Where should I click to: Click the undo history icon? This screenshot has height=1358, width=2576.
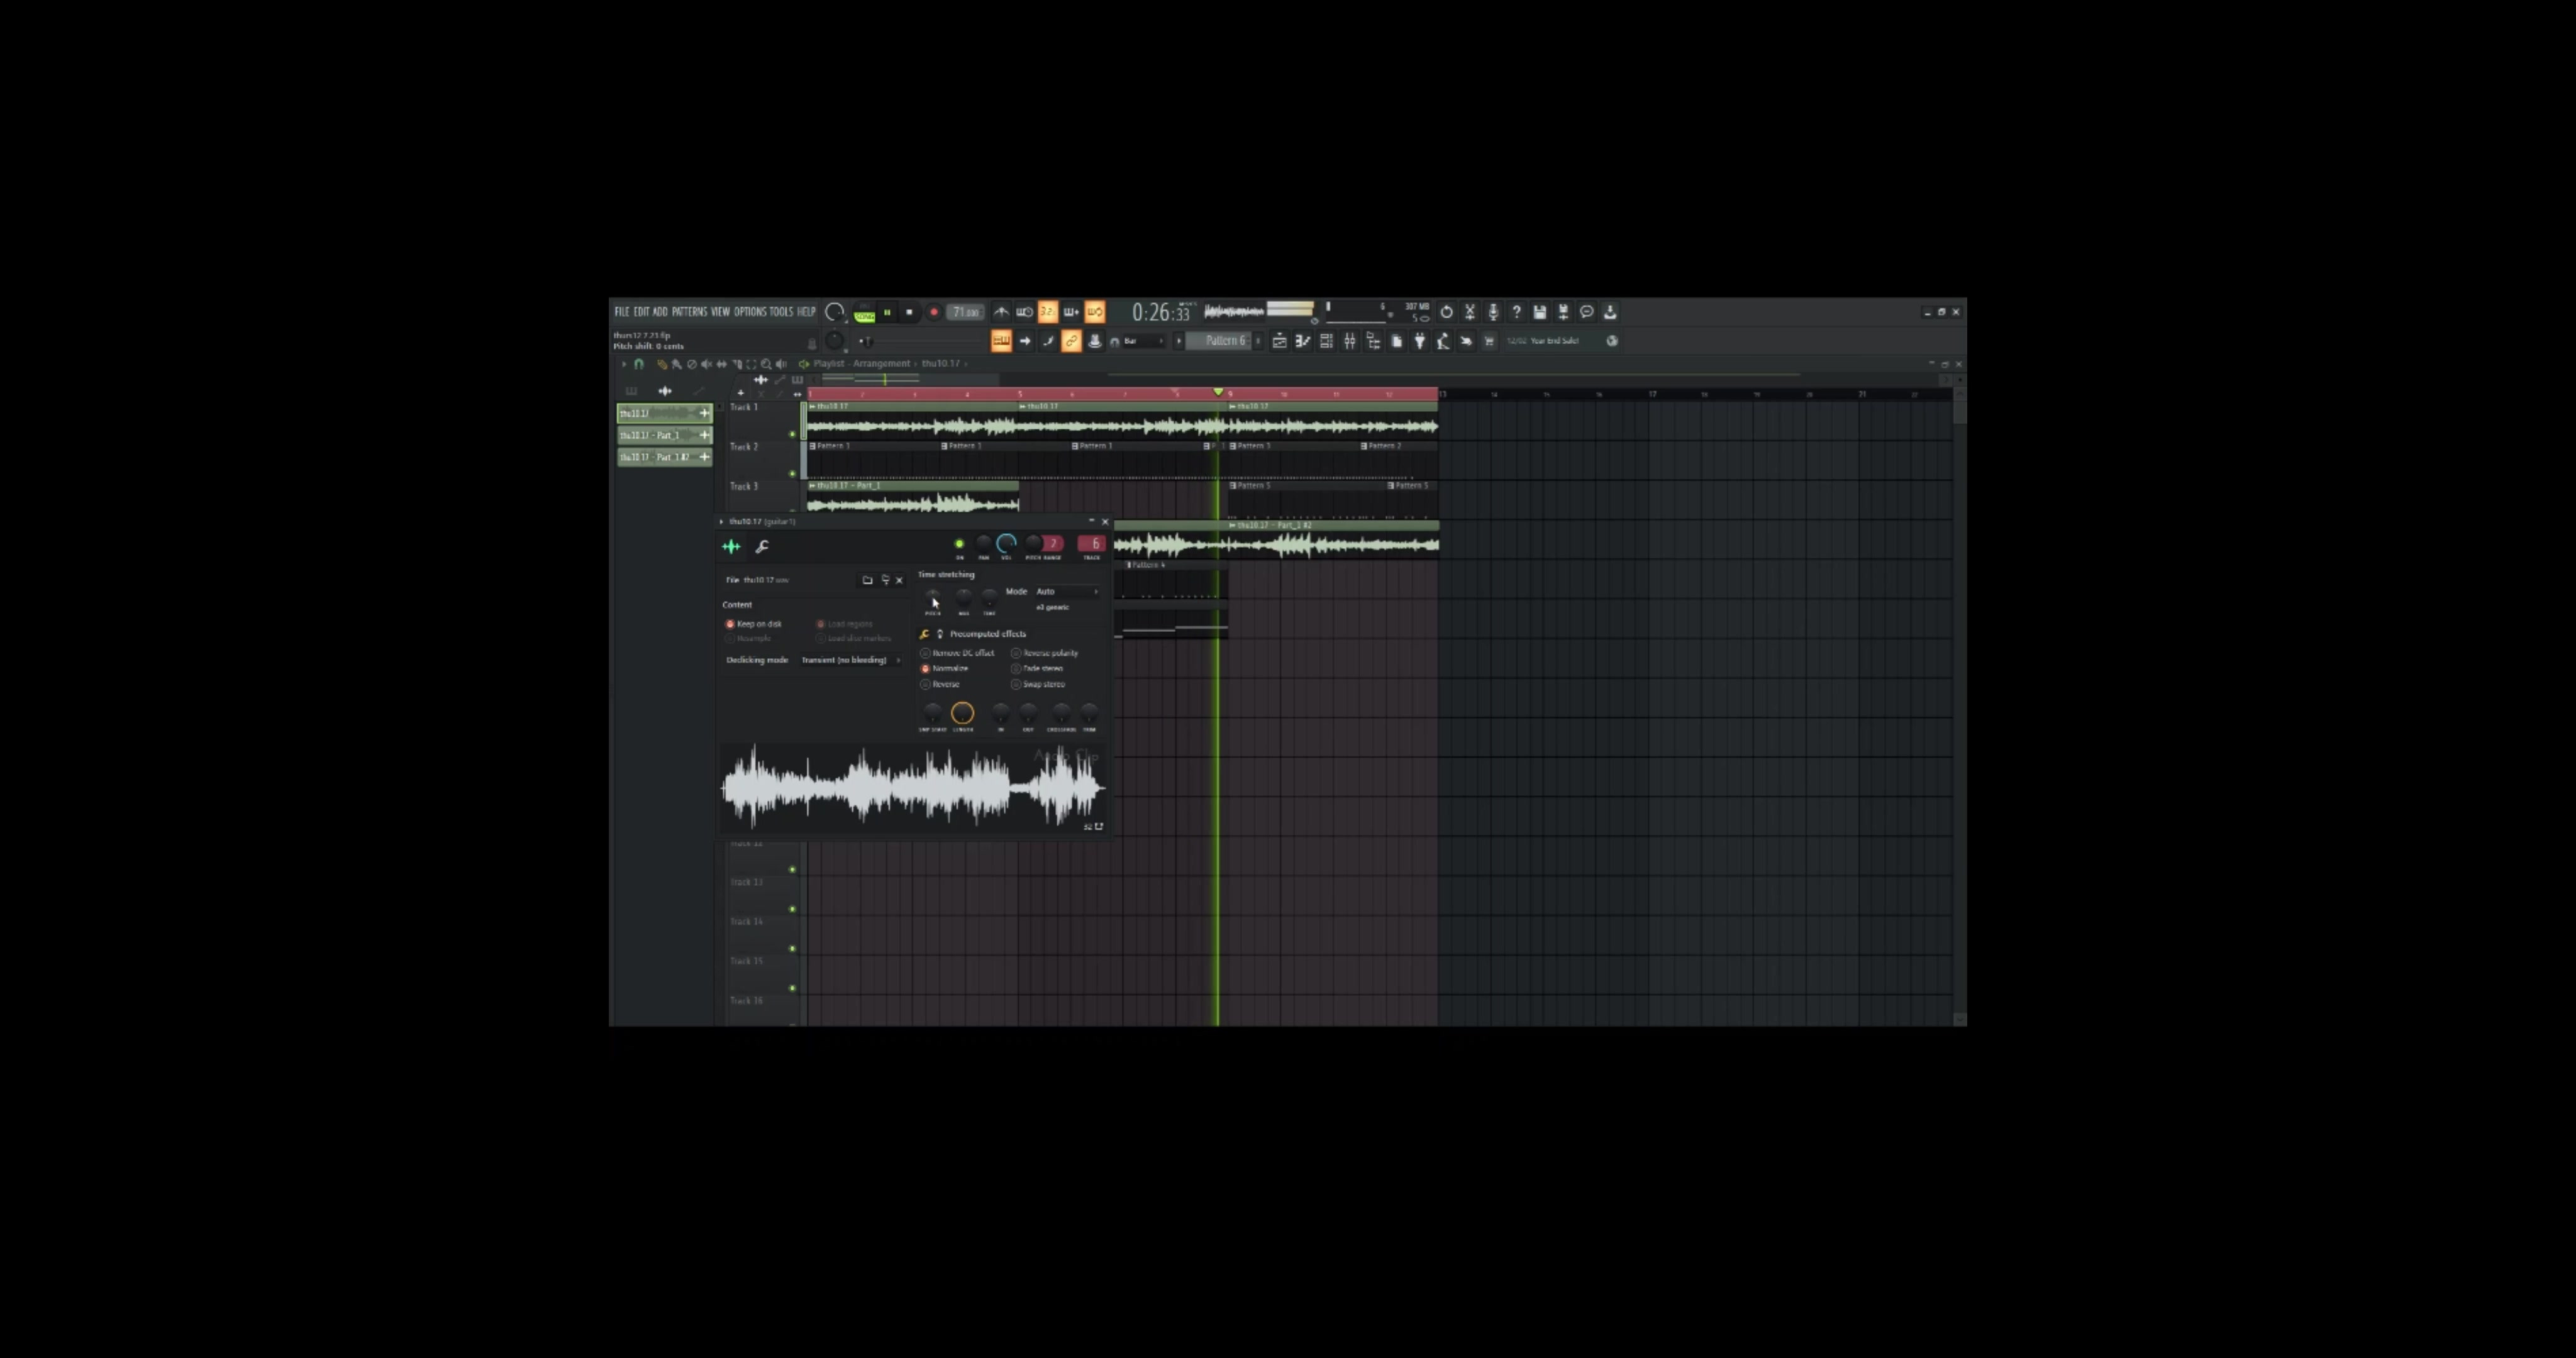pyautogui.click(x=1446, y=312)
